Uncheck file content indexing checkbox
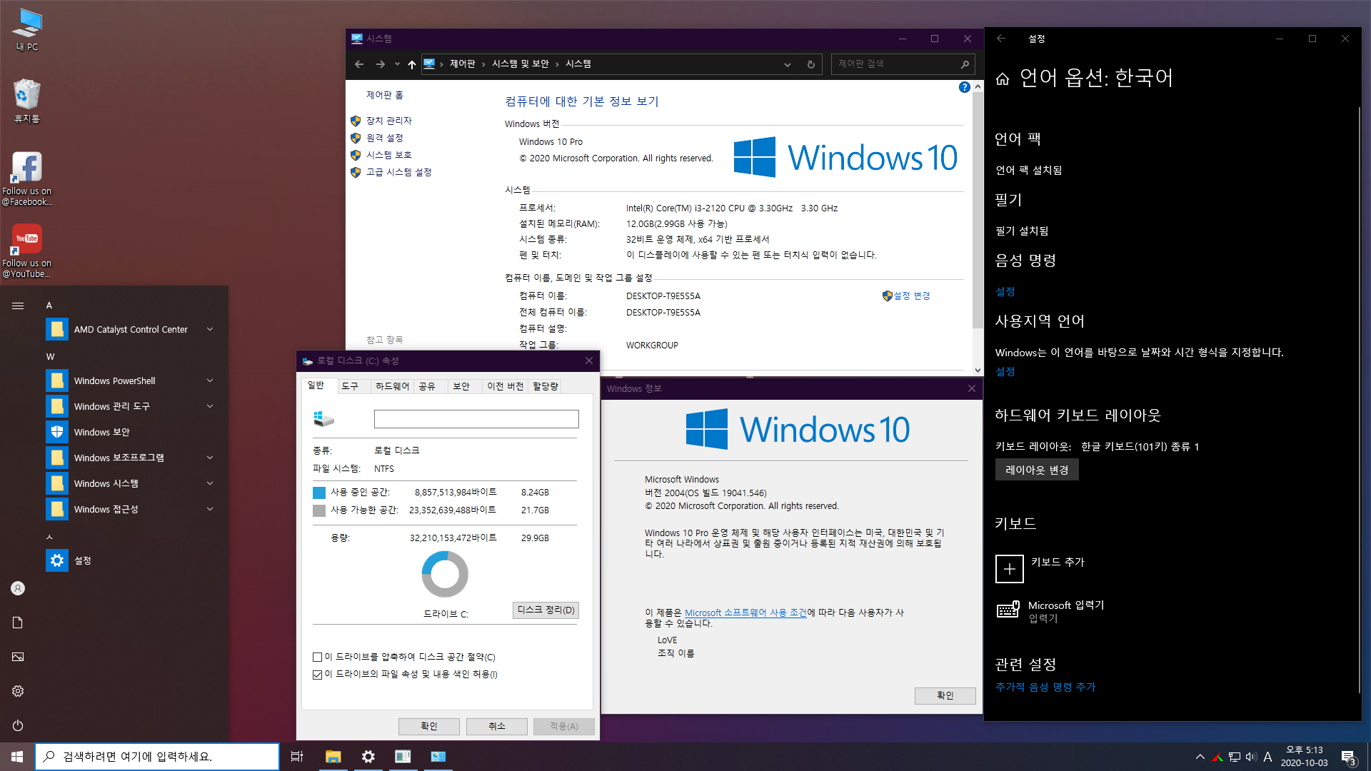The image size is (1371, 771). (317, 675)
